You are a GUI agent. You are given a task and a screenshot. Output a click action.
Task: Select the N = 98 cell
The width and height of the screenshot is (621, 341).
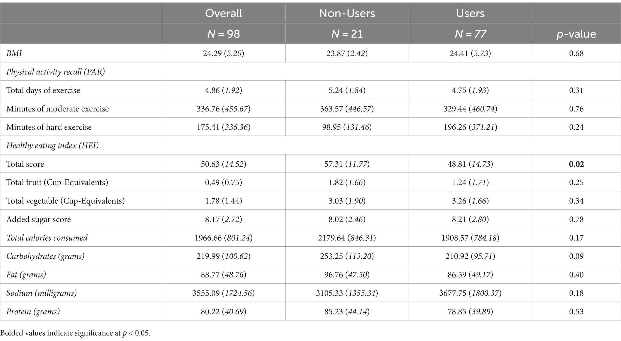click(224, 34)
